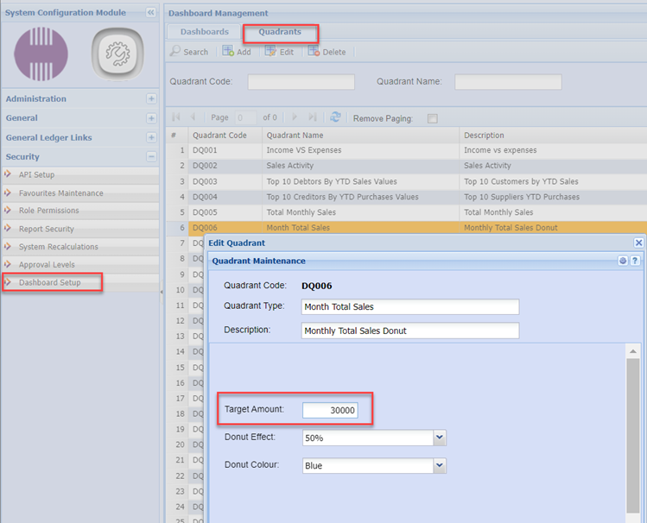Switch to the Quadrants tab
This screenshot has width=647, height=523.
pos(280,32)
